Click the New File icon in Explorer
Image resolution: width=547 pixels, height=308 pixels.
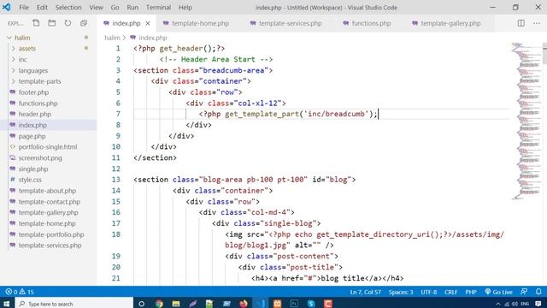click(x=36, y=23)
